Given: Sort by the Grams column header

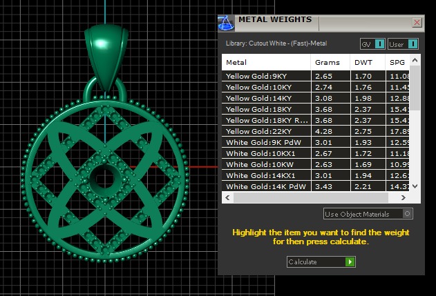Looking at the screenshot, I should point(330,62).
